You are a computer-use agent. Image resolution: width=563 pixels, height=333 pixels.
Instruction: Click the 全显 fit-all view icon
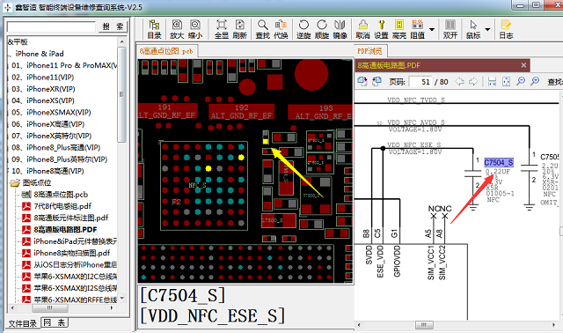(x=221, y=29)
